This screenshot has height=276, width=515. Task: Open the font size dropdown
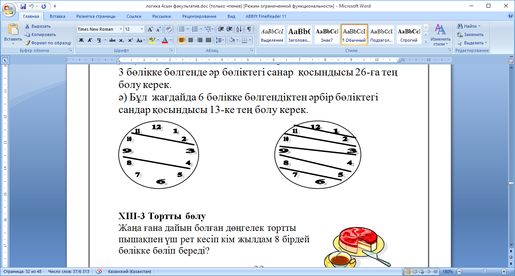pyautogui.click(x=142, y=29)
